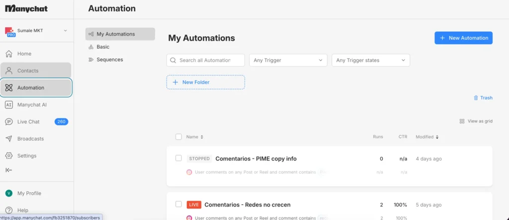Open Manychat AI menu item
The height and width of the screenshot is (220, 509).
click(36, 105)
